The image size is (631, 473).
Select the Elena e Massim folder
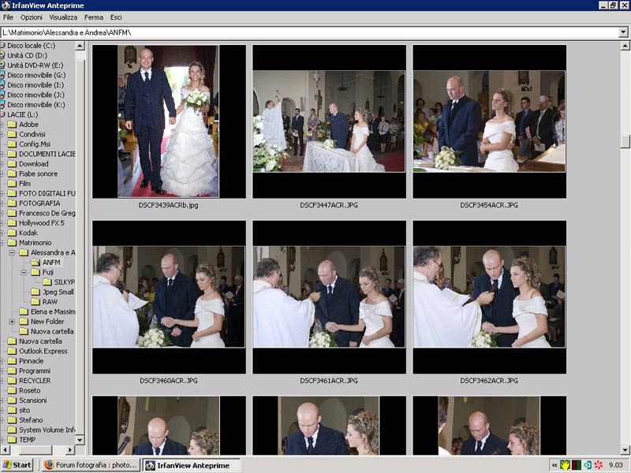pyautogui.click(x=53, y=311)
